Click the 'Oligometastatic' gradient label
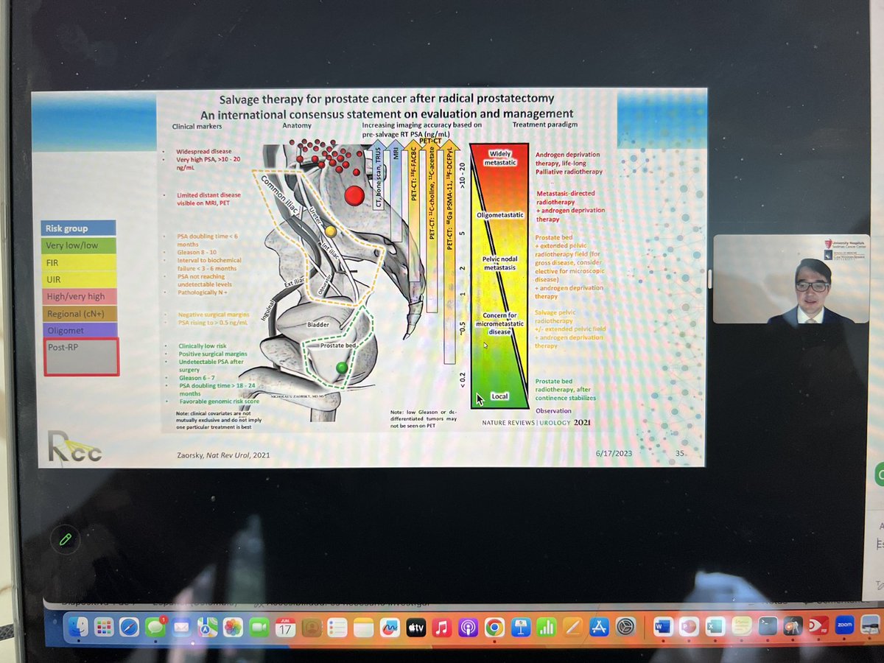884x663 pixels. (x=499, y=215)
